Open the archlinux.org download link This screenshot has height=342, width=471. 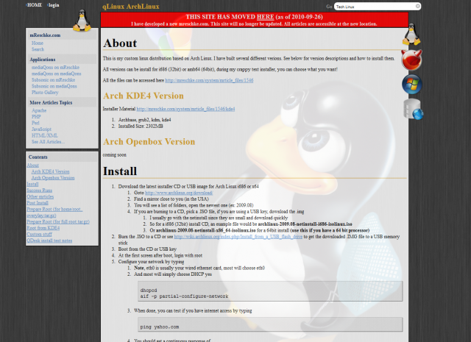tap(179, 193)
